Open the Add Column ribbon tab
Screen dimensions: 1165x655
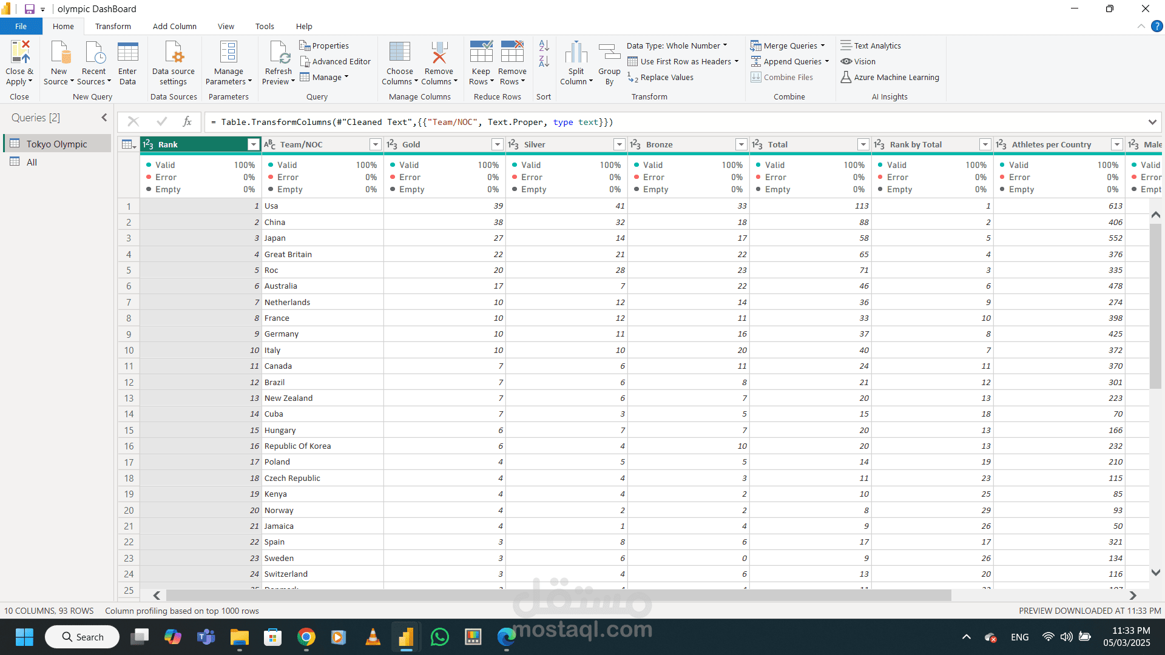[x=174, y=26]
